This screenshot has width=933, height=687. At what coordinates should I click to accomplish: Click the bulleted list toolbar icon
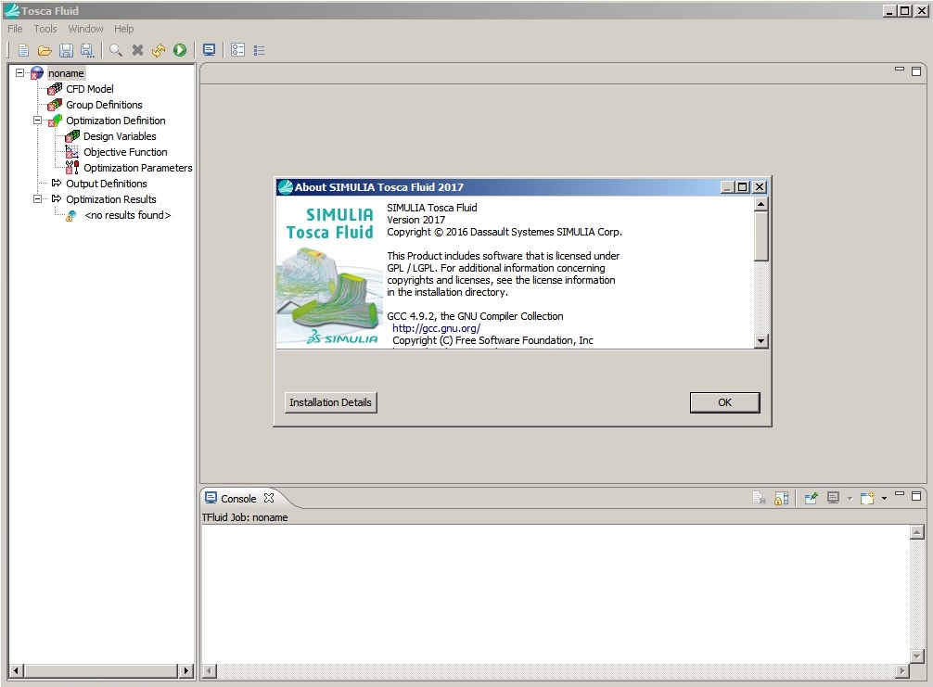[x=259, y=51]
